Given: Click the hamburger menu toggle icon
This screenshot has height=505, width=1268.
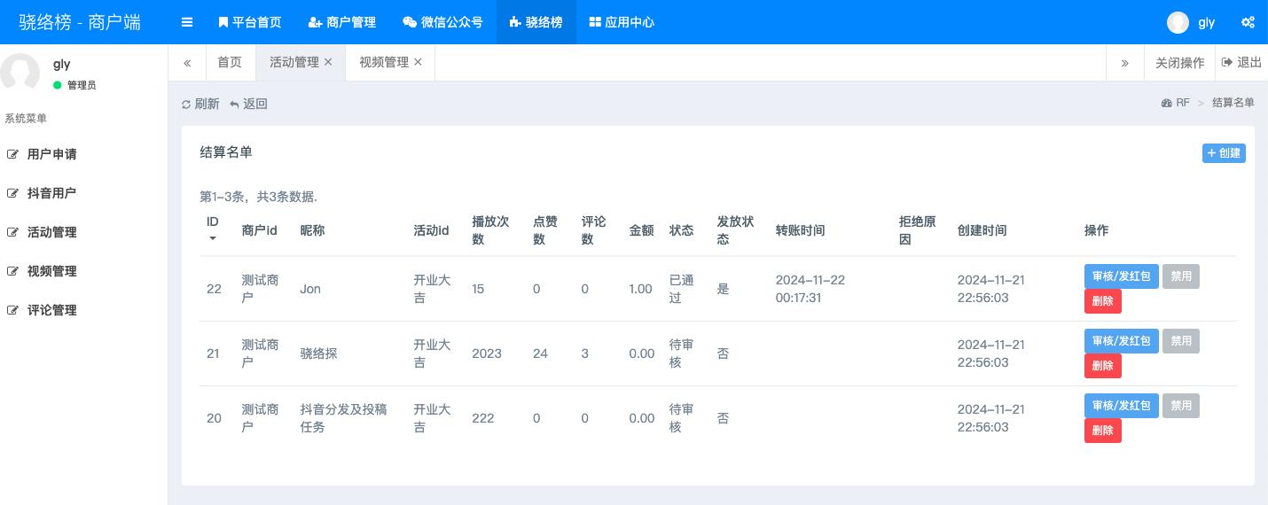Looking at the screenshot, I should (187, 22).
